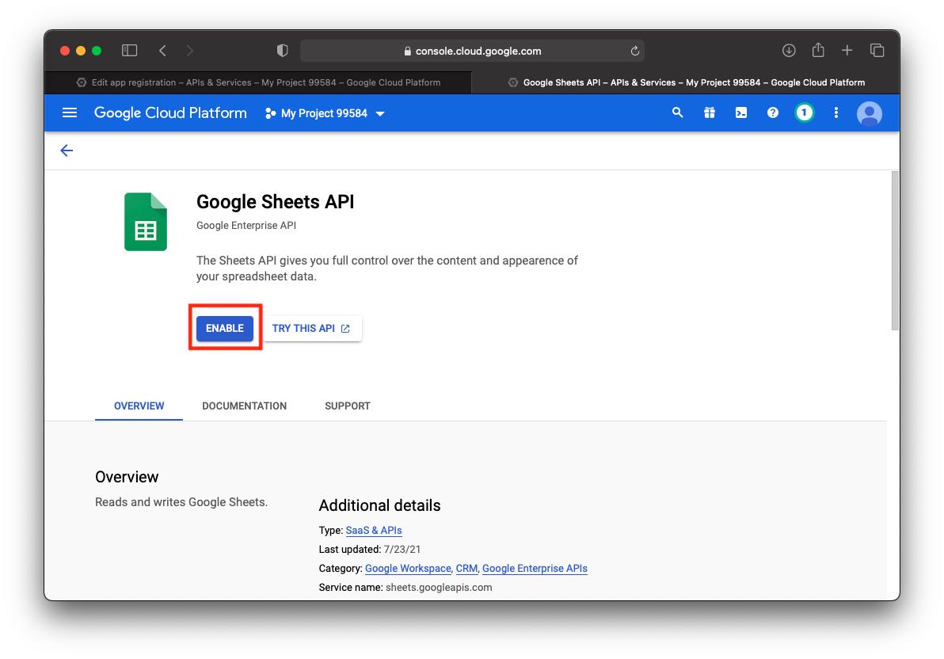Open the Google Workspace category link
Image resolution: width=944 pixels, height=659 pixels.
click(x=408, y=568)
